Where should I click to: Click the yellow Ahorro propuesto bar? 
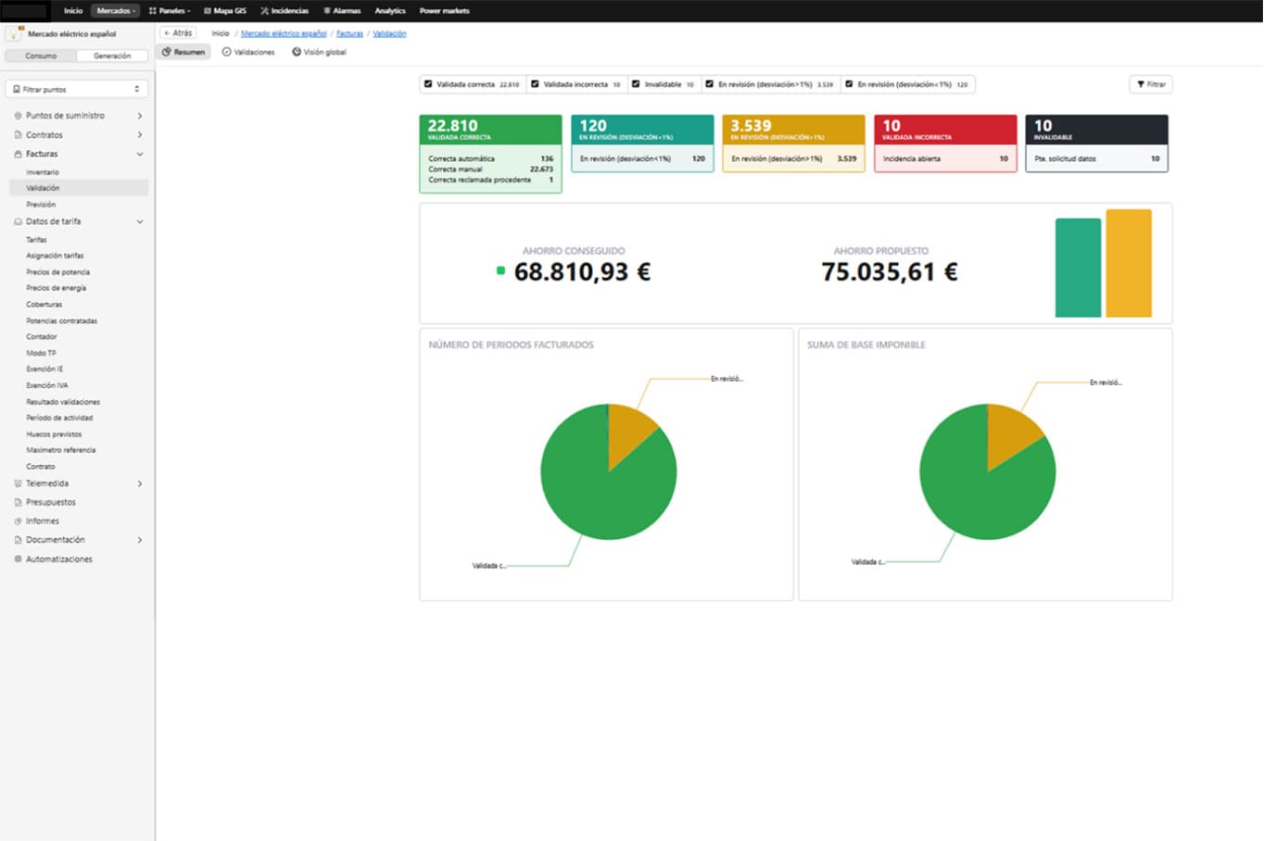pos(1128,264)
